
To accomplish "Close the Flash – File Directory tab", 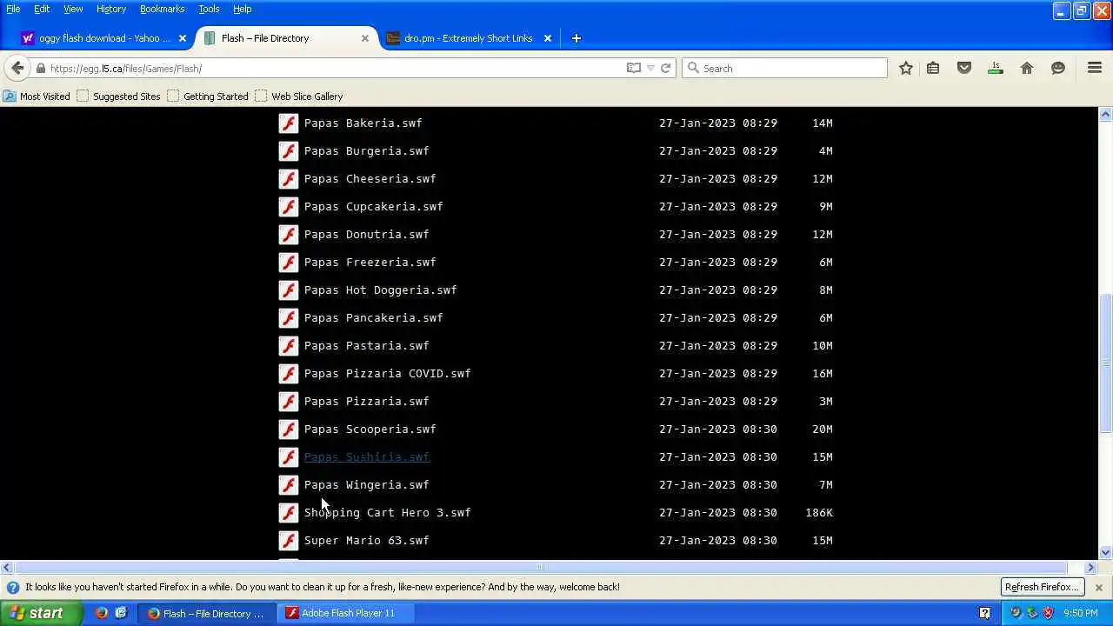I will tap(365, 38).
